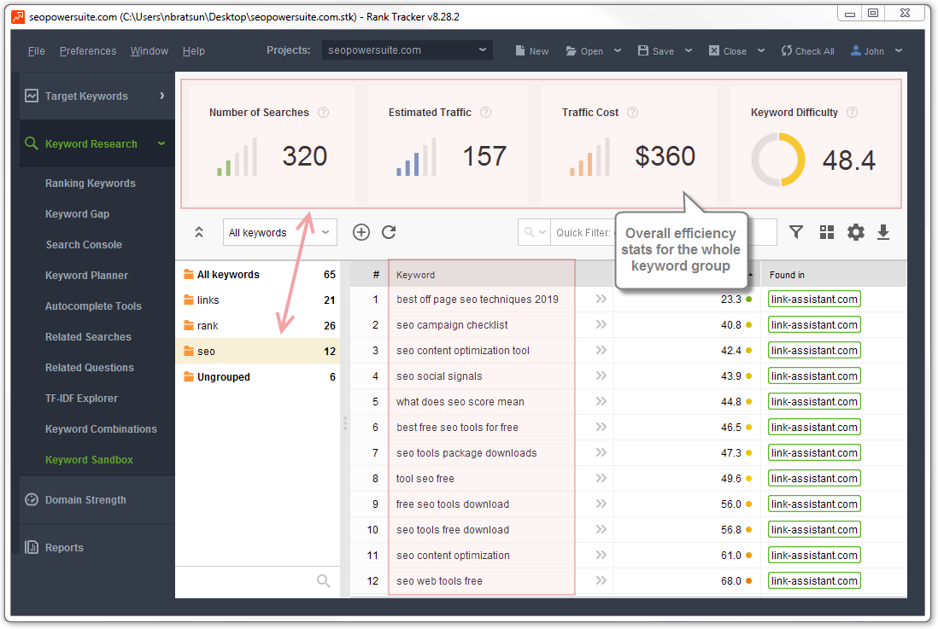Click the download export icon
938x629 pixels.
[x=883, y=232]
